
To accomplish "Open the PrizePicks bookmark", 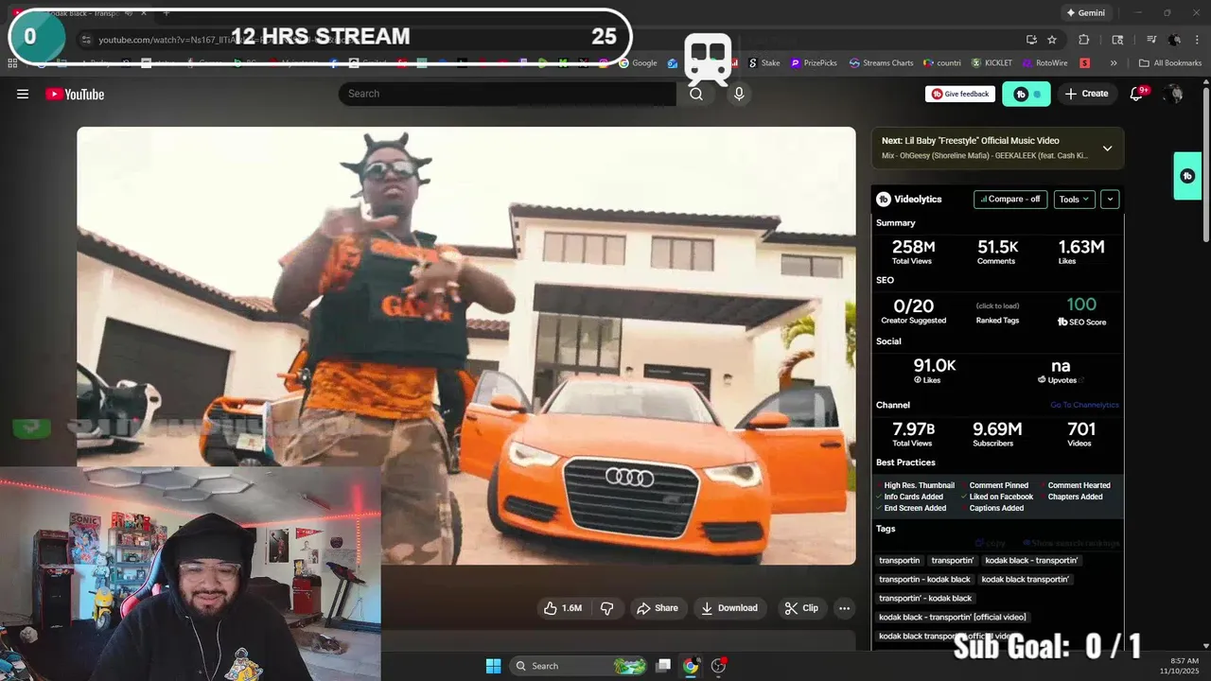I will tap(814, 63).
